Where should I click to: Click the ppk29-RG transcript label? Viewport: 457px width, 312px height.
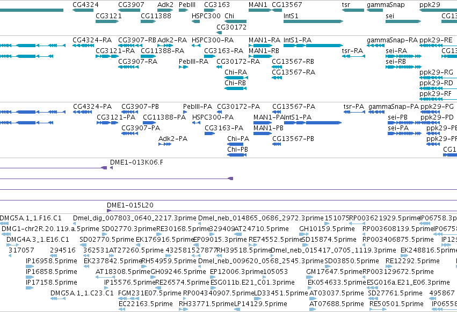(436, 72)
